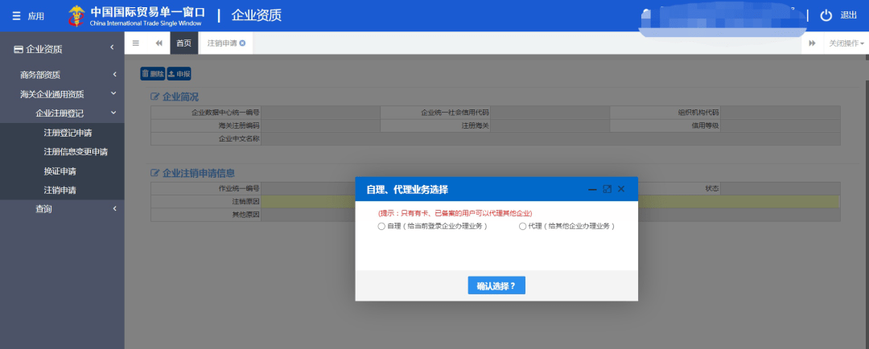The height and width of the screenshot is (349, 869).
Task: Open the 关闭操作 dropdown
Action: 846,43
